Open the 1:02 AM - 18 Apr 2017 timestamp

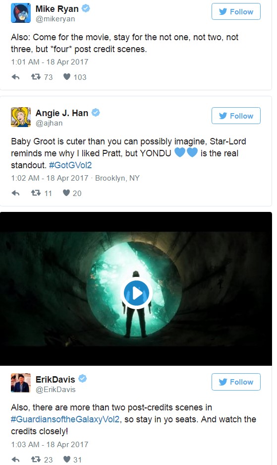coord(50,178)
